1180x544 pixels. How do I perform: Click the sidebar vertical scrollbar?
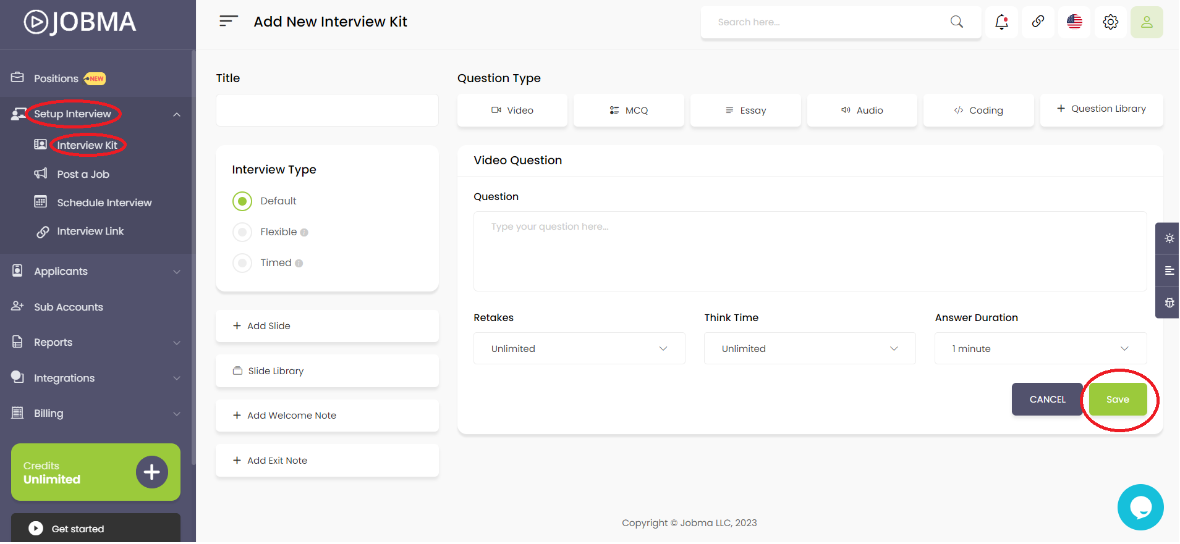pos(193,256)
